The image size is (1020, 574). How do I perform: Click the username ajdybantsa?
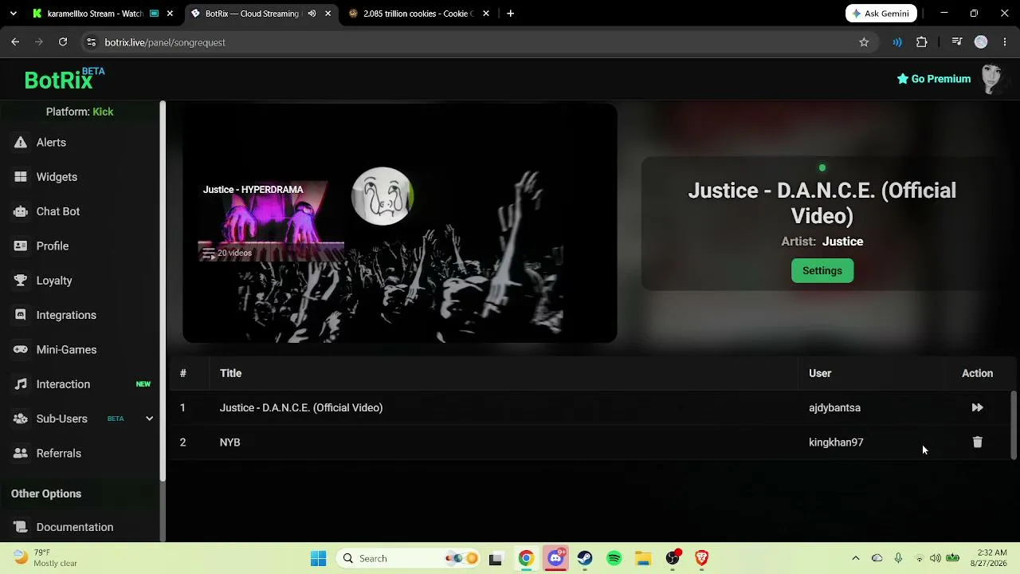[x=834, y=407]
